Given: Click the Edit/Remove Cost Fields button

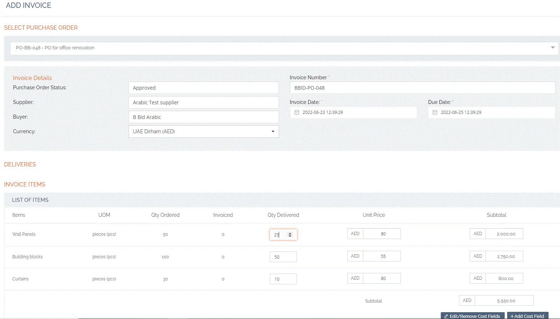Looking at the screenshot, I should 472,316.
